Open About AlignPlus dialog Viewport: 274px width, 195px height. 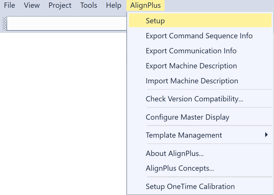point(175,153)
